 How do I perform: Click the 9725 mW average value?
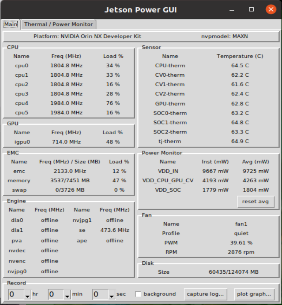coord(256,171)
